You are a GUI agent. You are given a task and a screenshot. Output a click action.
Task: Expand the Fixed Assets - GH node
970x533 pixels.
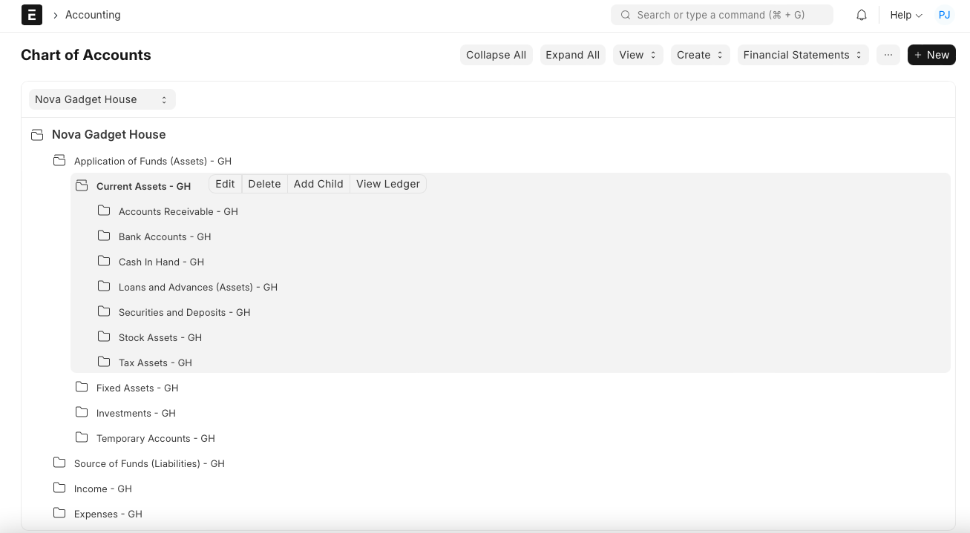coord(137,388)
